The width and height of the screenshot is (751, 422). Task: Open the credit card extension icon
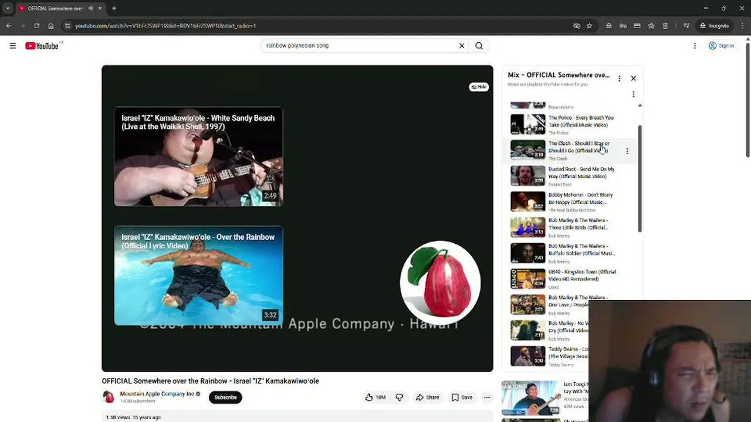pos(637,26)
